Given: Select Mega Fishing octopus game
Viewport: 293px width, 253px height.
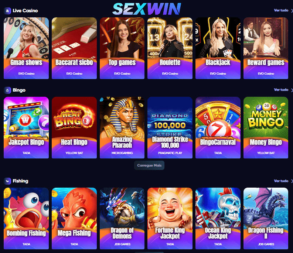Looking at the screenshot, I should pos(74,218).
